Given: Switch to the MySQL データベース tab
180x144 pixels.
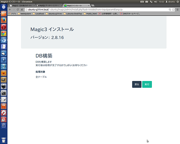Looking at the screenshot, I should coord(49,5).
